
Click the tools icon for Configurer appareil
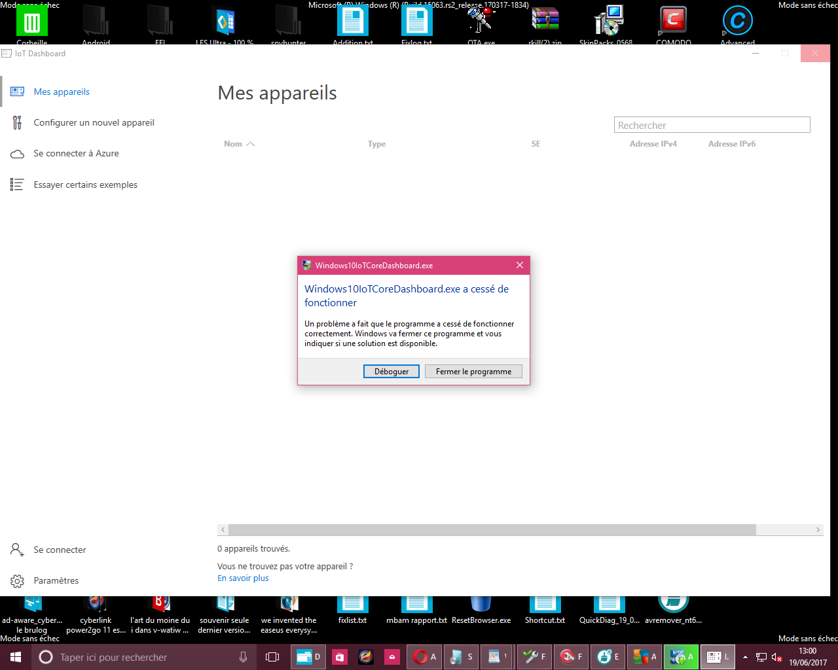(x=17, y=122)
